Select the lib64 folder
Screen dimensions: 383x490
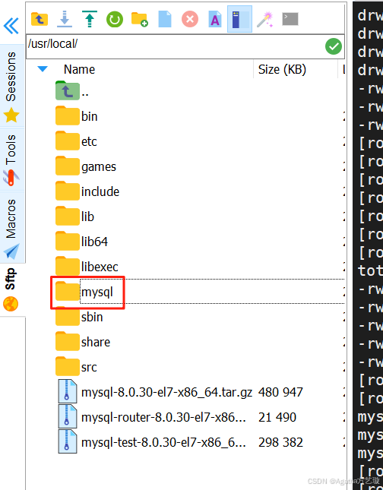(81, 242)
